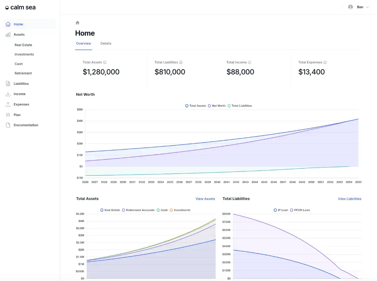The height and width of the screenshot is (281, 377).
Task: Hide Total Liabilities series in Net Worth legend
Action: point(239,106)
